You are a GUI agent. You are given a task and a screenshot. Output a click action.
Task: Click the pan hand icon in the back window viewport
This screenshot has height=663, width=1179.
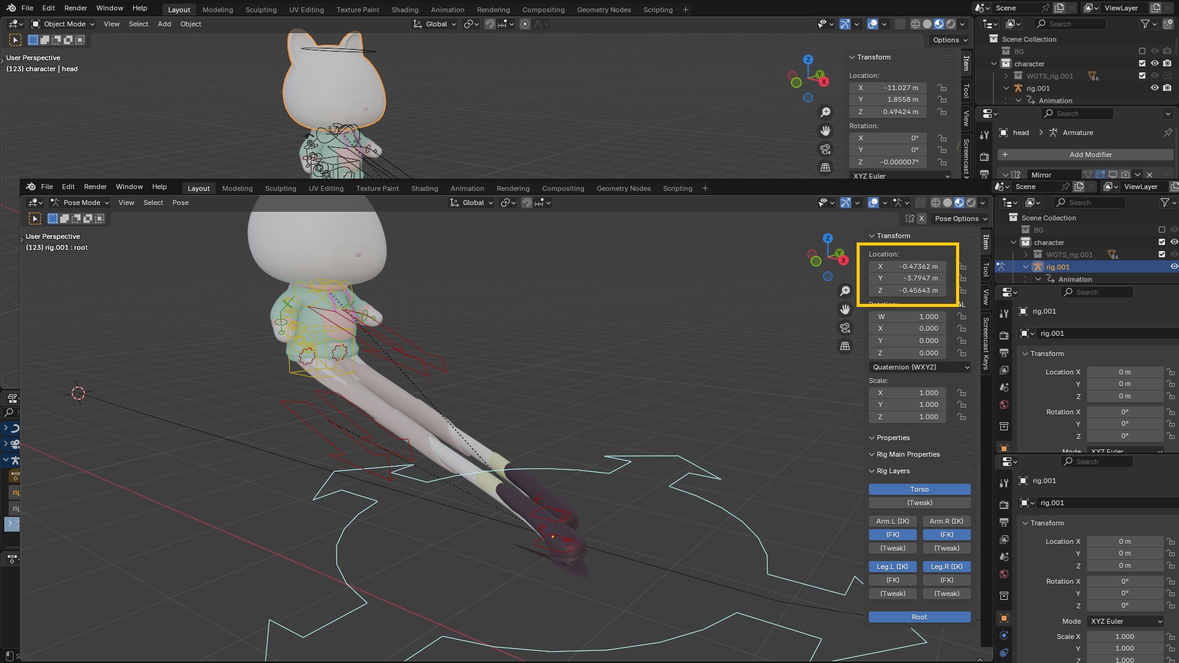click(x=825, y=131)
